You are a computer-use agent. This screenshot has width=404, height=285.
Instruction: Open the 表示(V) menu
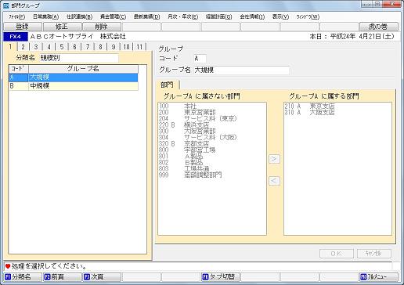tap(280, 16)
